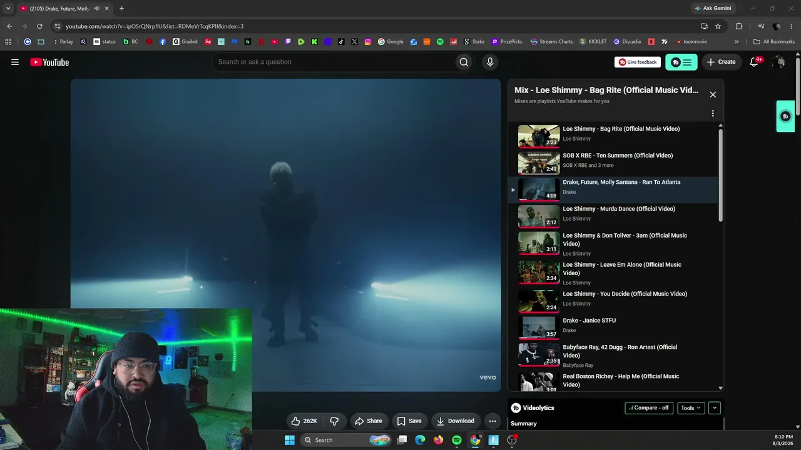Open the OBS Studio taskbar icon
The width and height of the screenshot is (801, 450).
(512, 440)
